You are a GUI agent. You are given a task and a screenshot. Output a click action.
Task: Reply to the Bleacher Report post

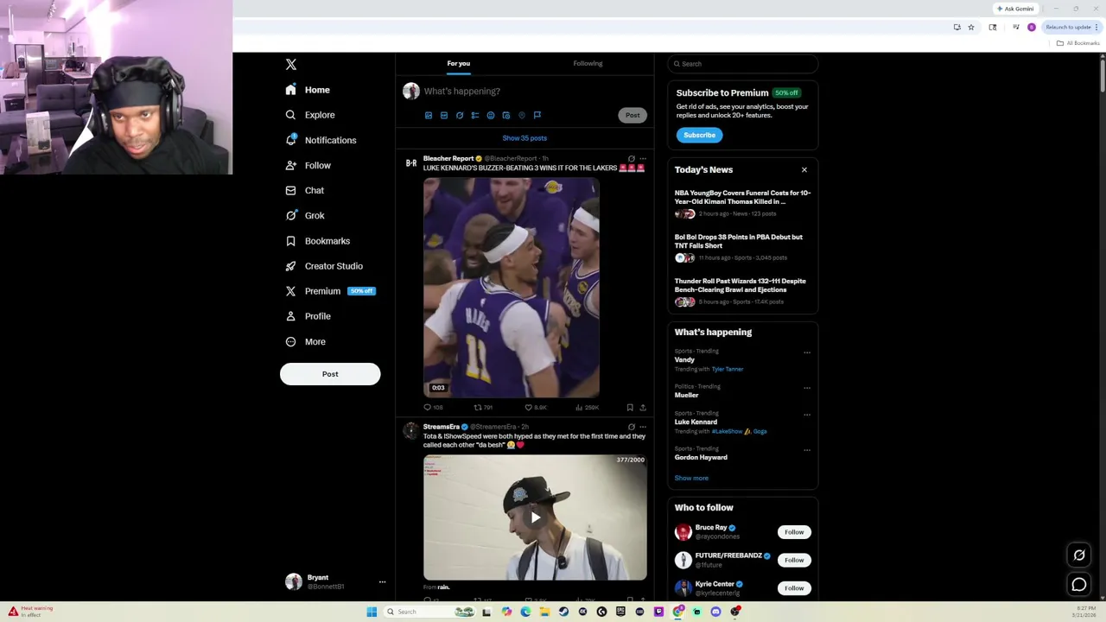[433, 408]
